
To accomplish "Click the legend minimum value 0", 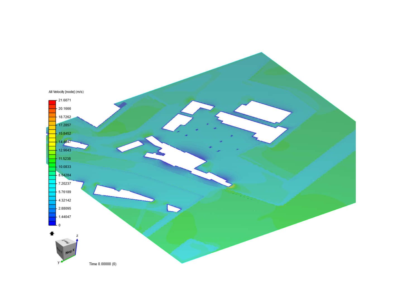I will coord(59,225).
